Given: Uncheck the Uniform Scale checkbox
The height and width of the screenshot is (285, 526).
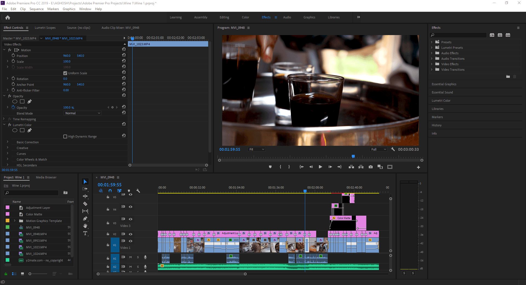Looking at the screenshot, I should 65,73.
